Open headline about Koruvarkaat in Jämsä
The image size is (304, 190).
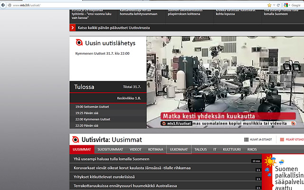pos(132,168)
